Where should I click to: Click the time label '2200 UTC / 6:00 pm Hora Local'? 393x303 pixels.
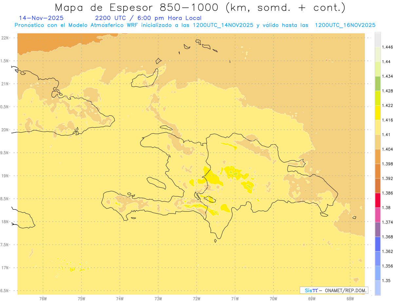click(x=148, y=18)
